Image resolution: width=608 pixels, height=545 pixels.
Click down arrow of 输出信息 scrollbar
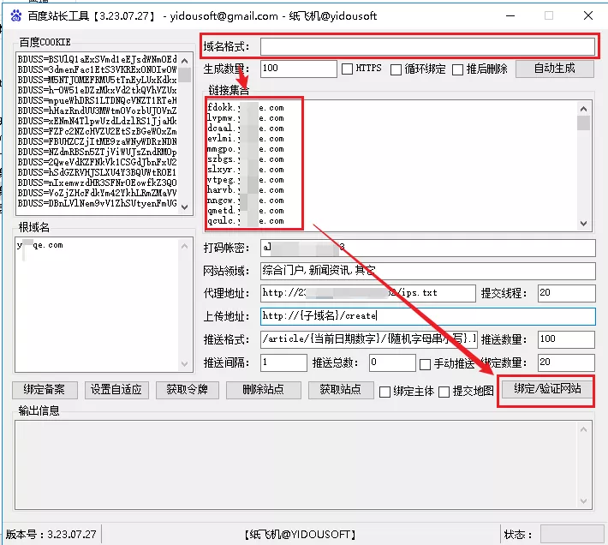583,500
